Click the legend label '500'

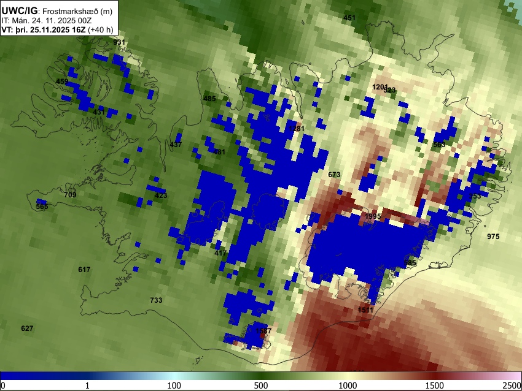[x=261, y=385]
